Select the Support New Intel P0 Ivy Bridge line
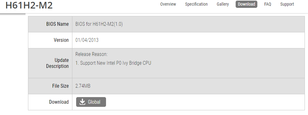The image size is (308, 115). 113,63
